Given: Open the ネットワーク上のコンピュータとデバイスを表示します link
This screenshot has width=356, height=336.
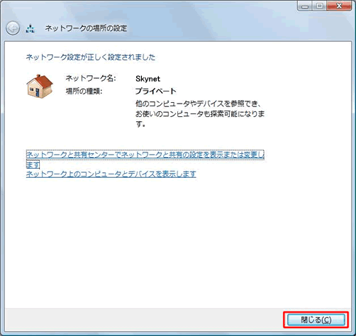Looking at the screenshot, I should [111, 174].
